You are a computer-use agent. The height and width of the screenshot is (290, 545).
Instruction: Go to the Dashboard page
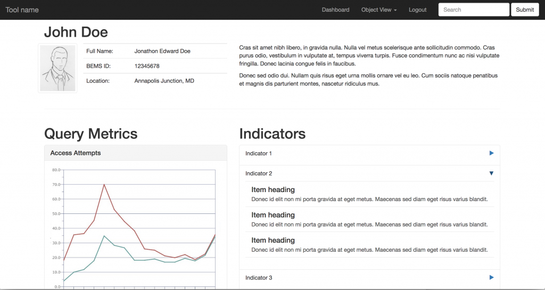[x=335, y=10]
